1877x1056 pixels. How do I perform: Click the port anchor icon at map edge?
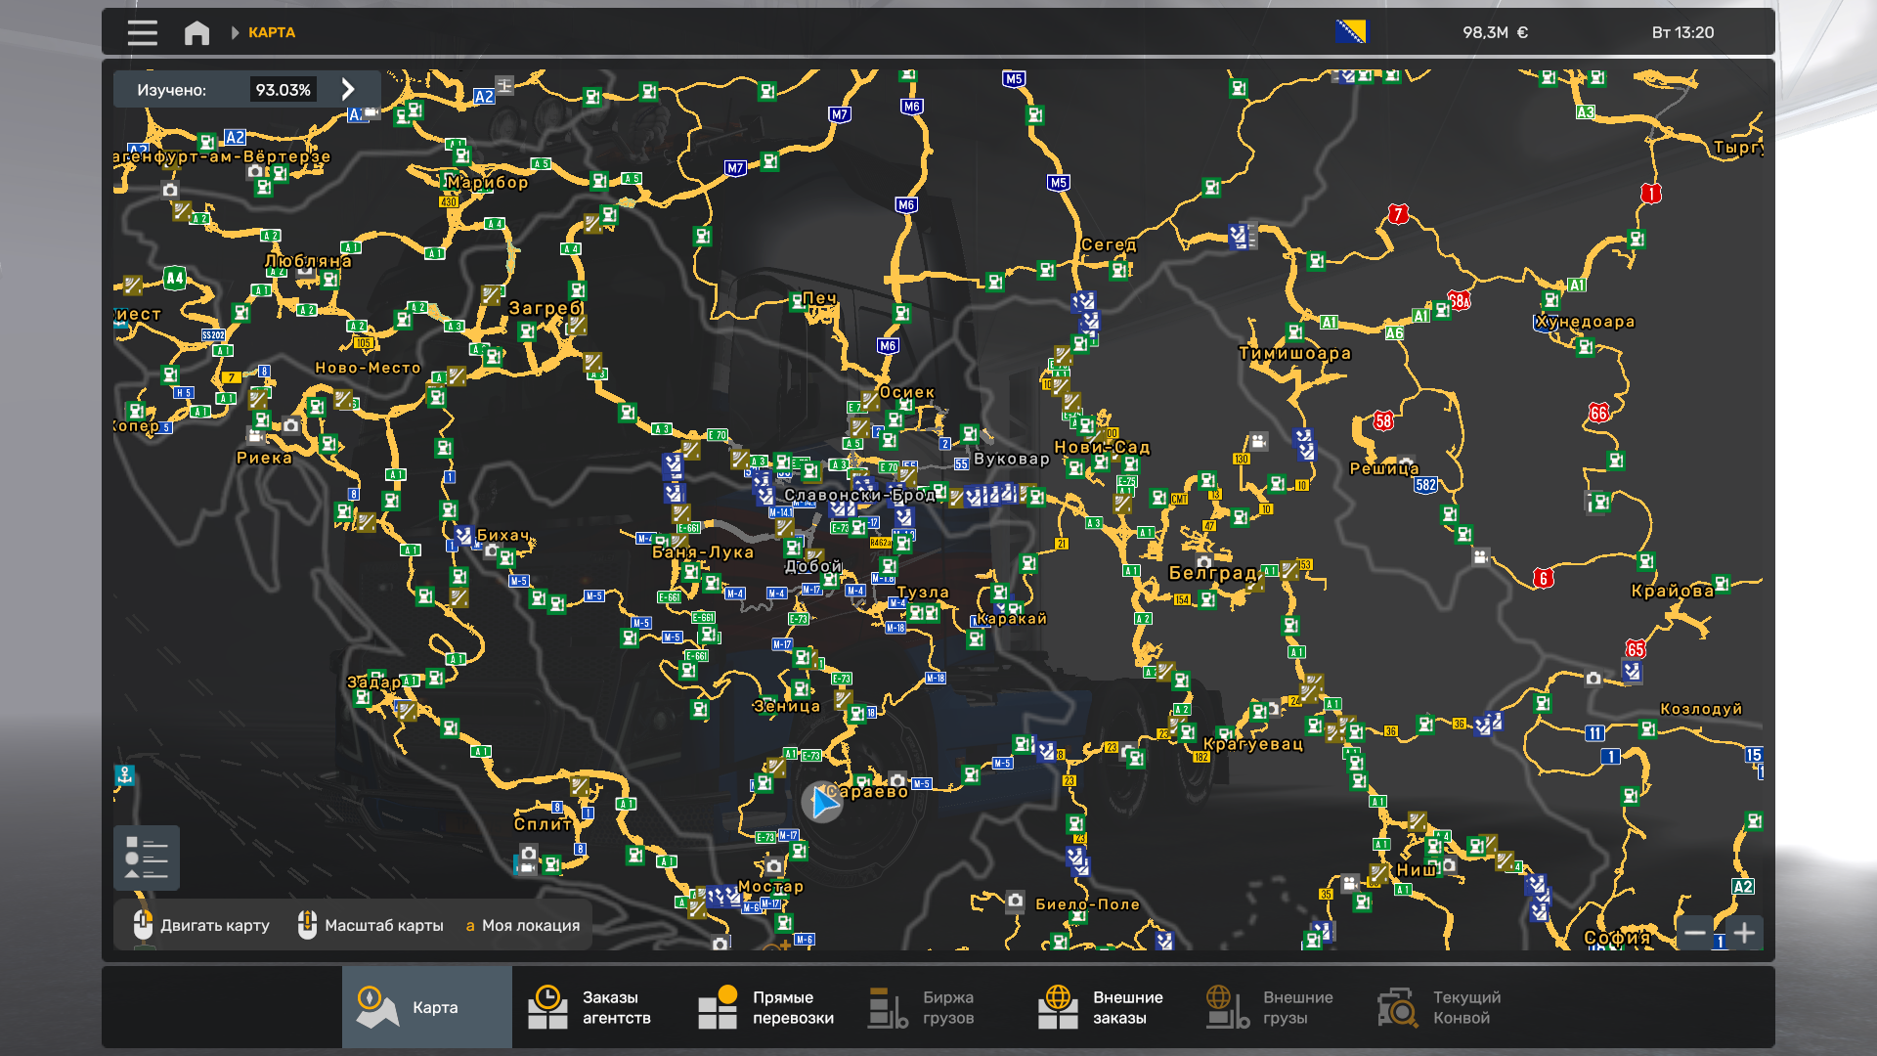coord(124,775)
